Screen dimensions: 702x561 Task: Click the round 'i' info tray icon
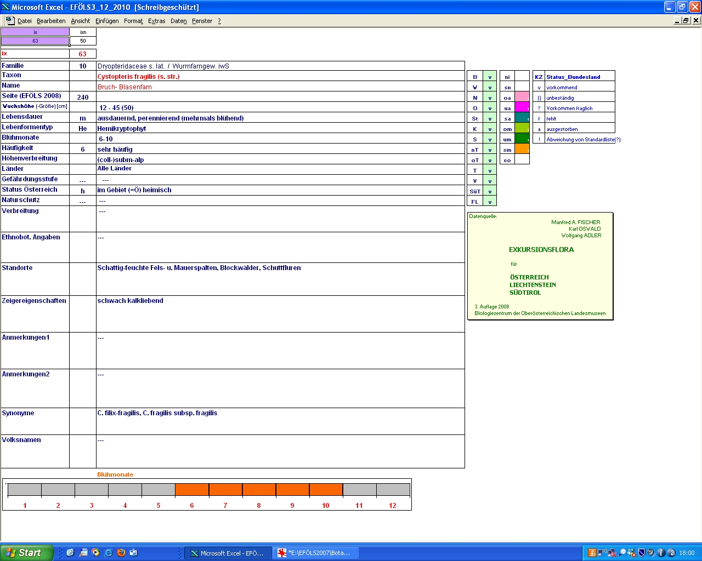click(x=661, y=553)
